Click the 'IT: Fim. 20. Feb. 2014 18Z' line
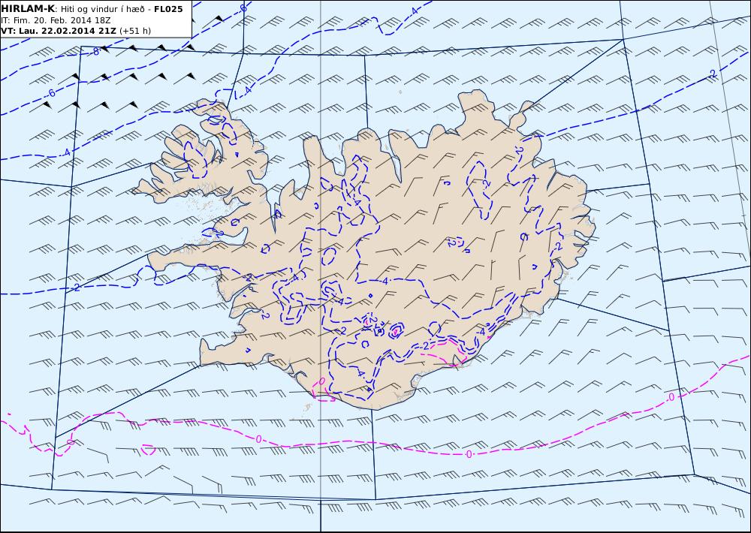751x533 pixels. click(56, 20)
